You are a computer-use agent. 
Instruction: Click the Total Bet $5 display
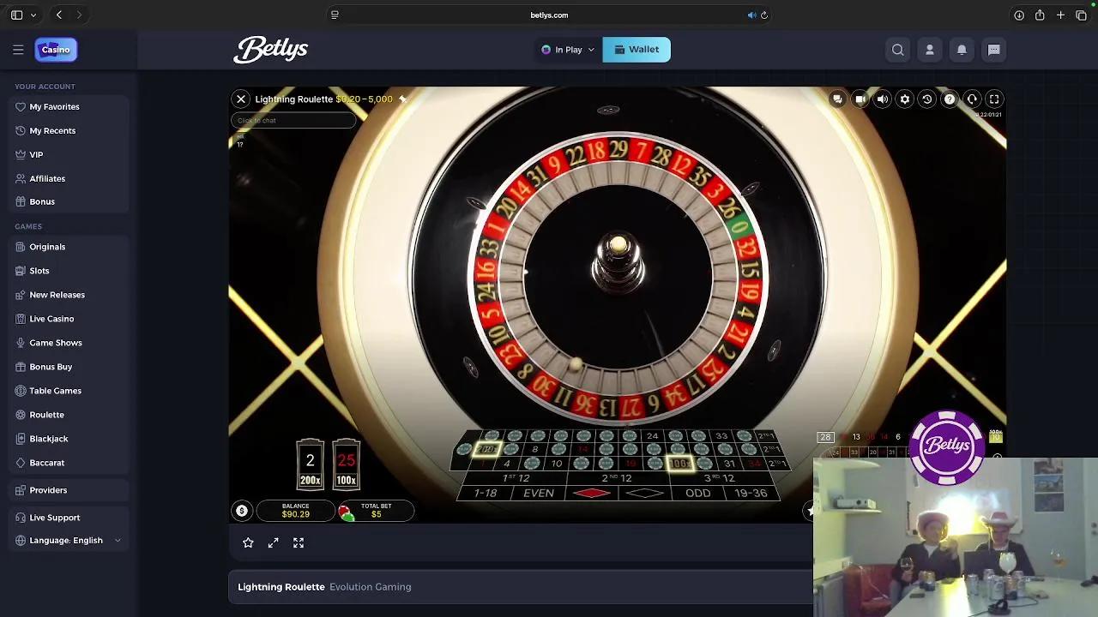376,511
